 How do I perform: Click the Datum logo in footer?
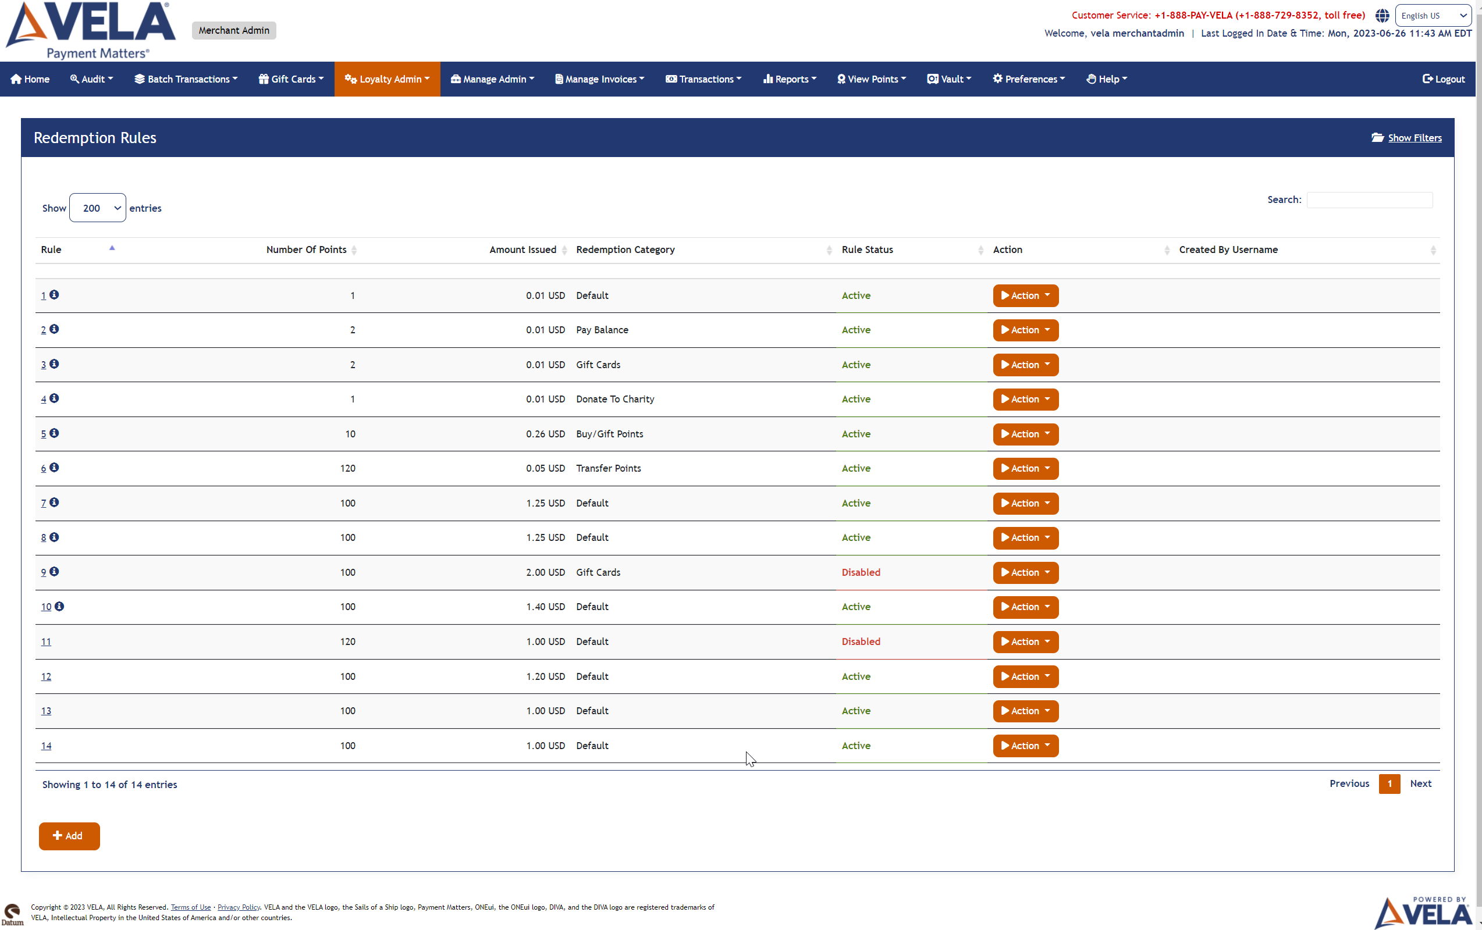[x=12, y=914]
